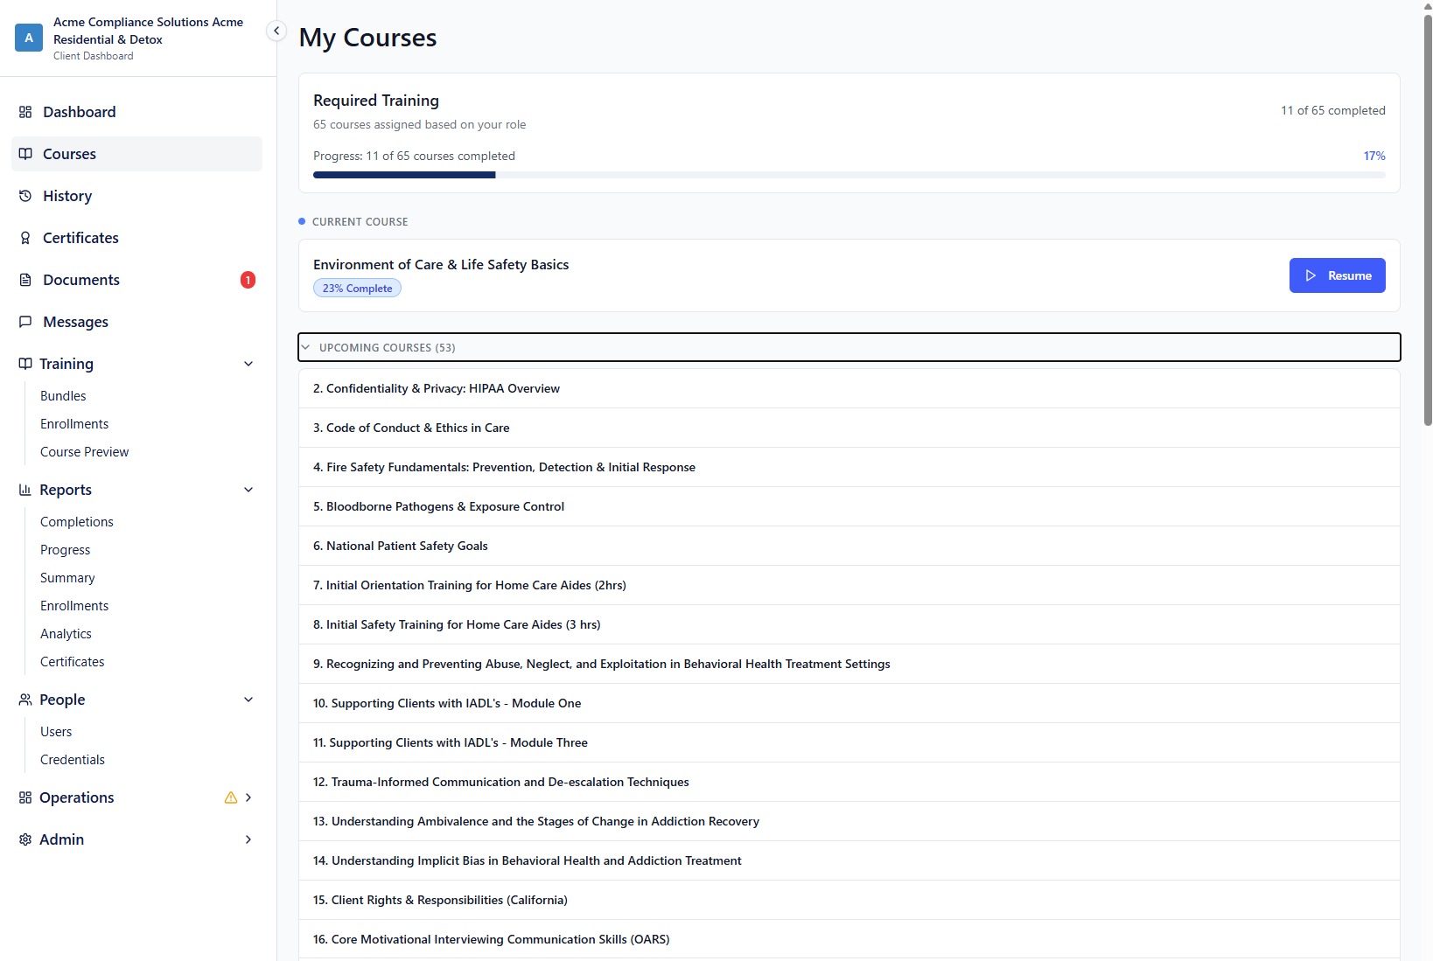This screenshot has width=1433, height=961.
Task: Select course 7 Initial Orientation Training (2hrs)
Action: (849, 585)
